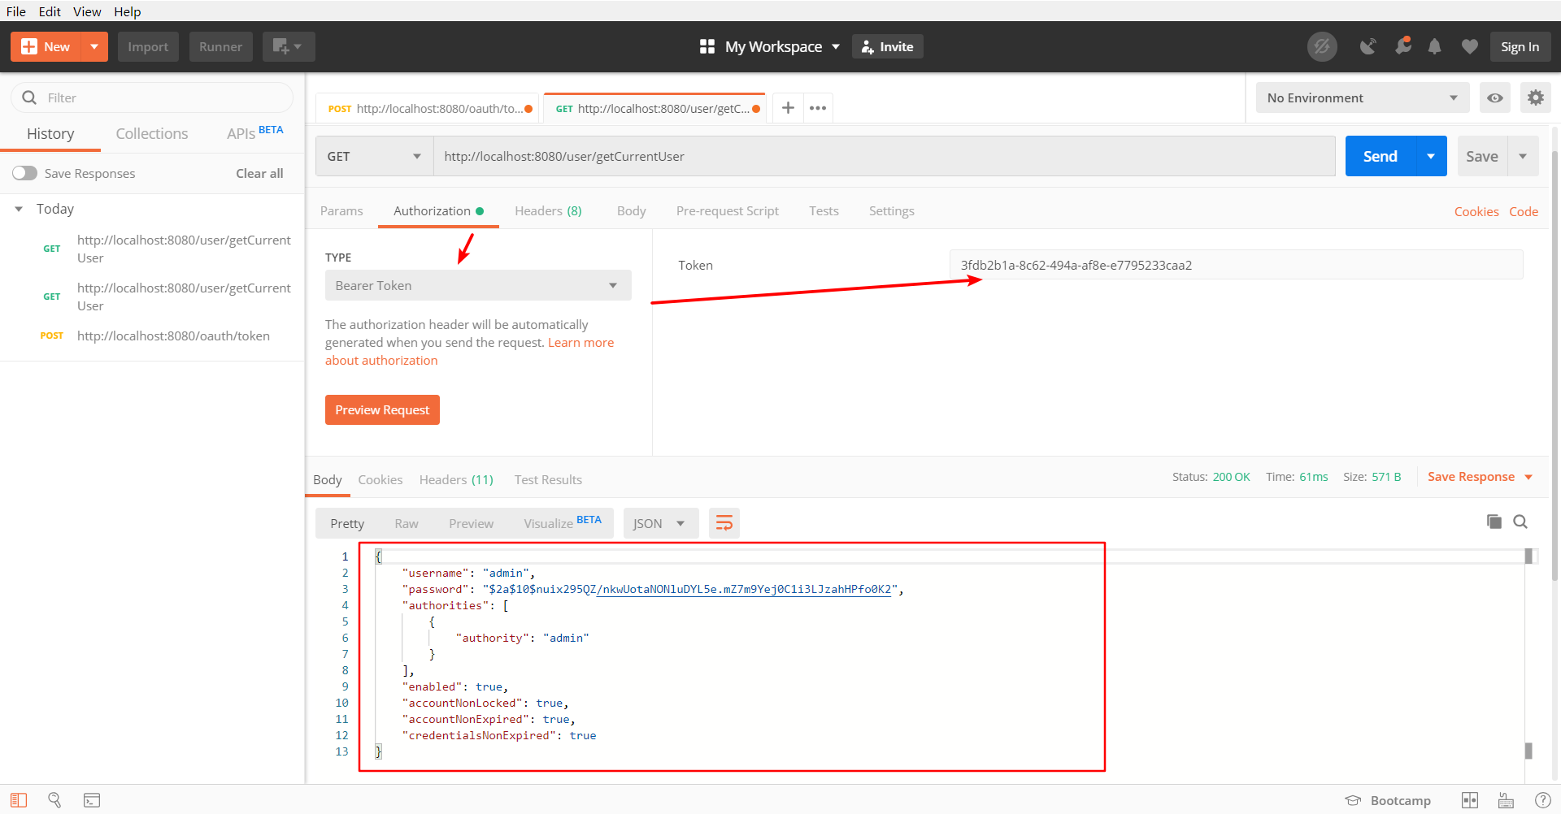Add a new request tab

(788, 108)
